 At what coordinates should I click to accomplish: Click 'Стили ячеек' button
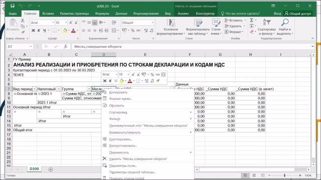216,27
